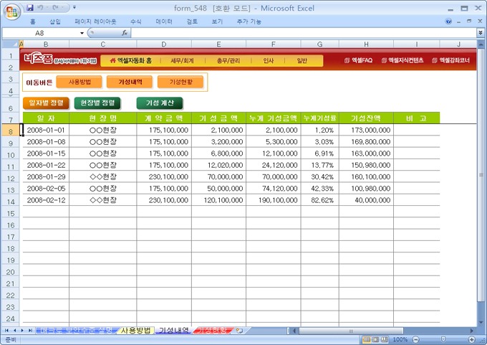Switch to the 사용방법 sheet tab
Viewport: 487px width, 345px height.
click(x=135, y=331)
